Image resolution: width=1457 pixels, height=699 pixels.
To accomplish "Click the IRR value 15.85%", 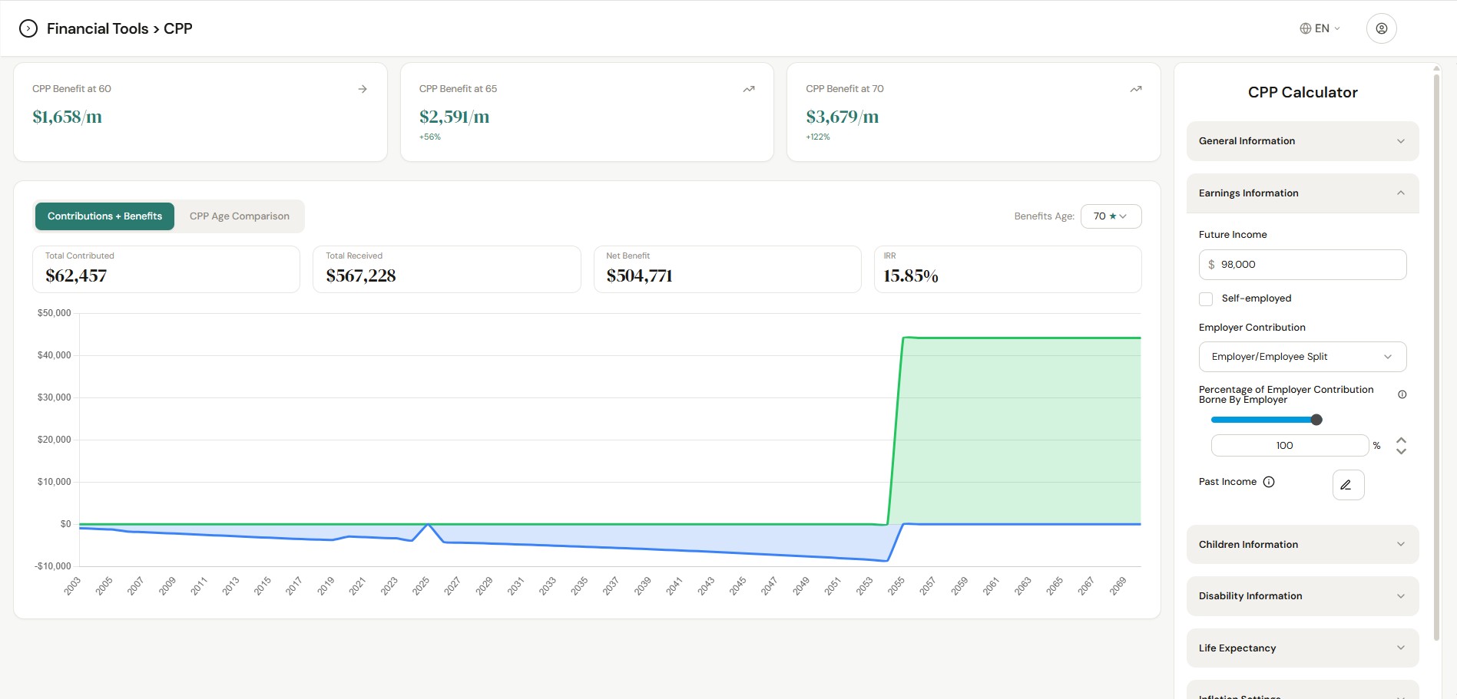I will [x=911, y=276].
